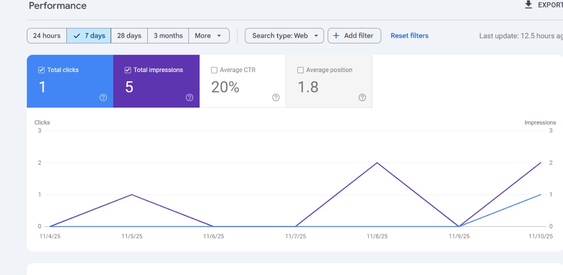Open help icon on Total clicks card
The image size is (563, 275).
(103, 98)
